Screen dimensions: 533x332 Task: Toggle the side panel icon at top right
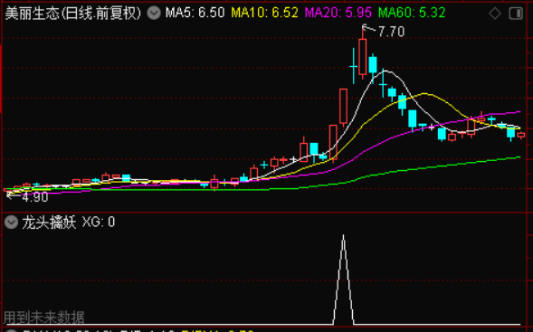(x=516, y=14)
